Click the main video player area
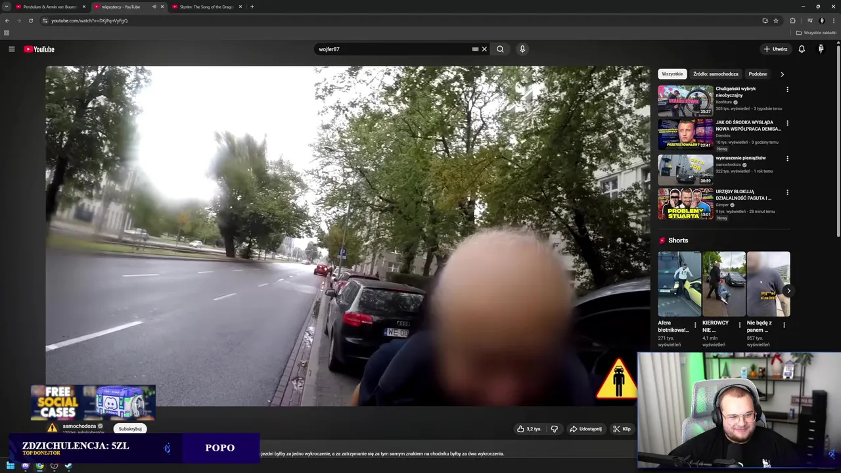Image resolution: width=841 pixels, height=473 pixels. click(348, 236)
